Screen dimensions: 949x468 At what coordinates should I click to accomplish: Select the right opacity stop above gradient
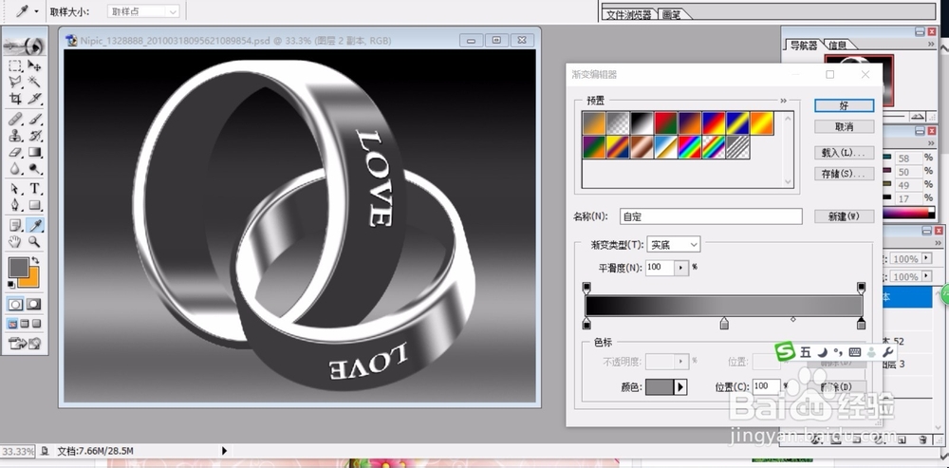pos(862,287)
